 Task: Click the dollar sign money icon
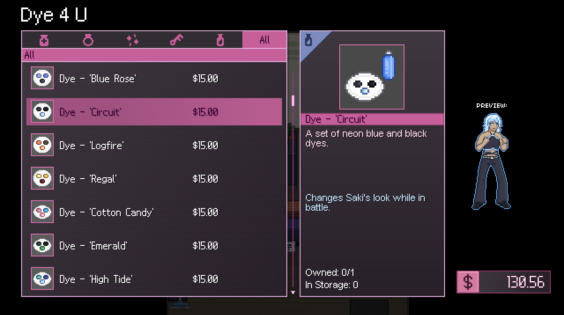pos(468,282)
